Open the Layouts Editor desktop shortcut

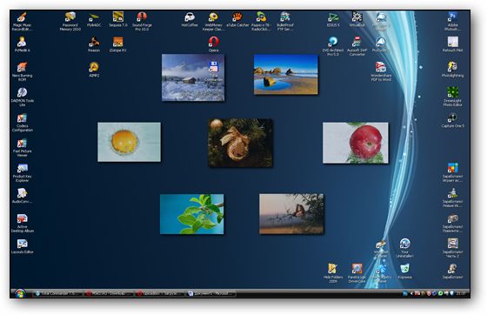[22, 246]
